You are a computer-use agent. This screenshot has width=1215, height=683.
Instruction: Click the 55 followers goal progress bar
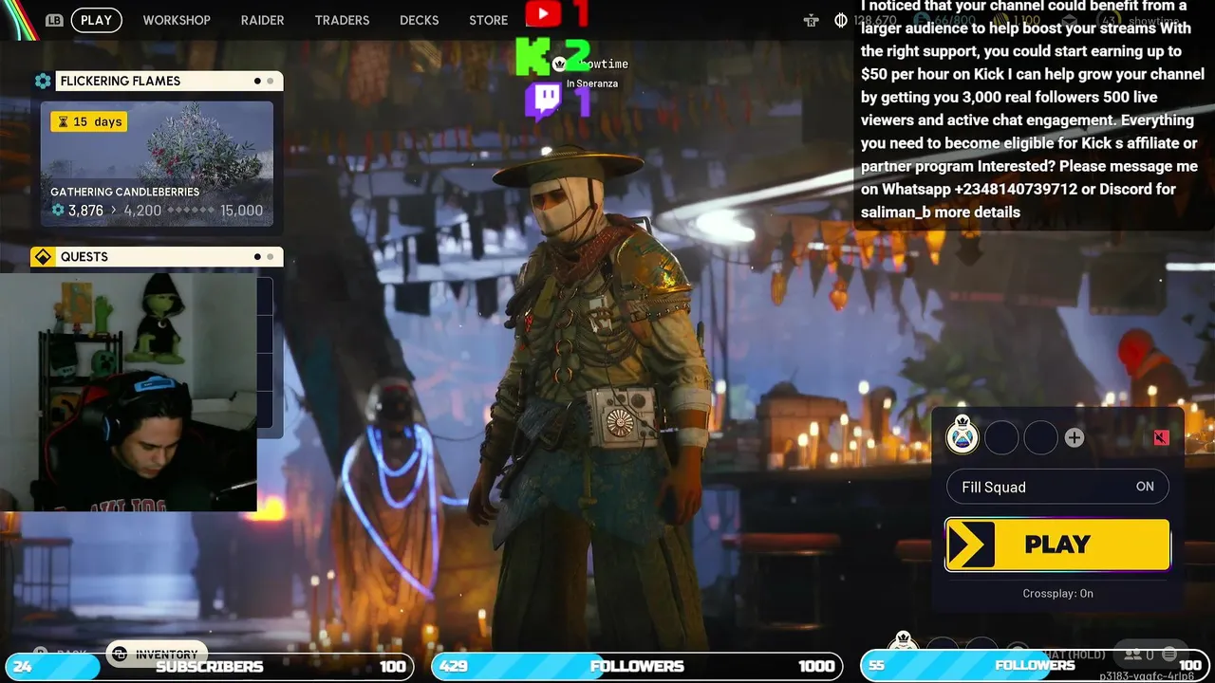1035,666
